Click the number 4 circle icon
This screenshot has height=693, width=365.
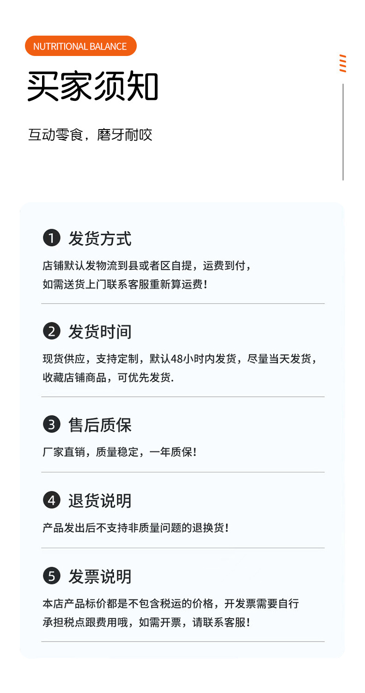52,500
